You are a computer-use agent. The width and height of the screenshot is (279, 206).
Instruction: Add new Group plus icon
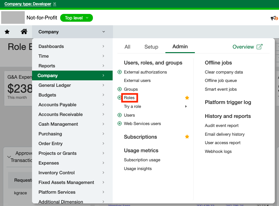[x=119, y=89]
